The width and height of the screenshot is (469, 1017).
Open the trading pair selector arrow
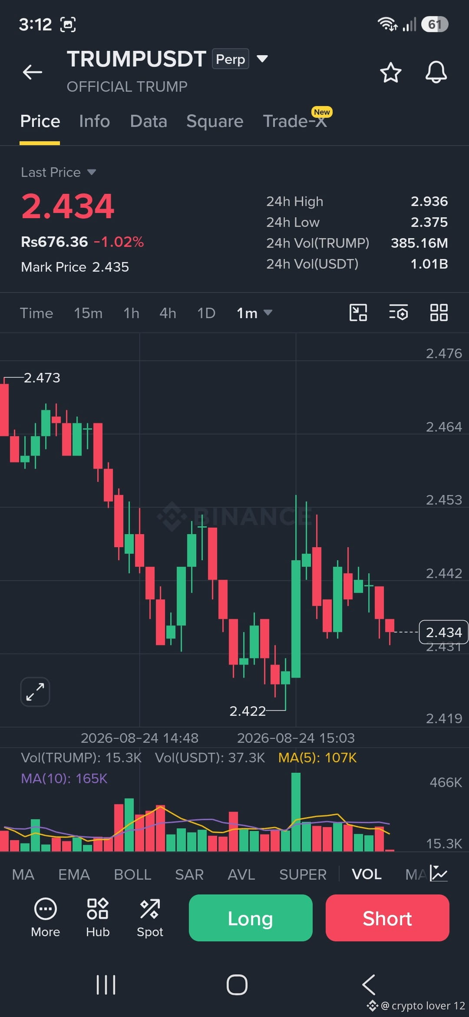262,59
